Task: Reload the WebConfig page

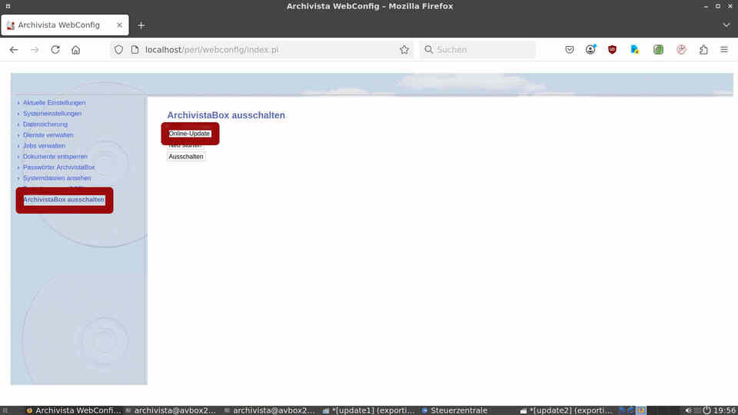Action: point(55,49)
